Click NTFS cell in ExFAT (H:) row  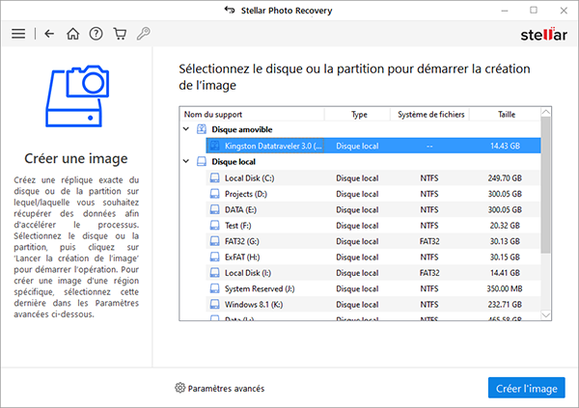[429, 257]
